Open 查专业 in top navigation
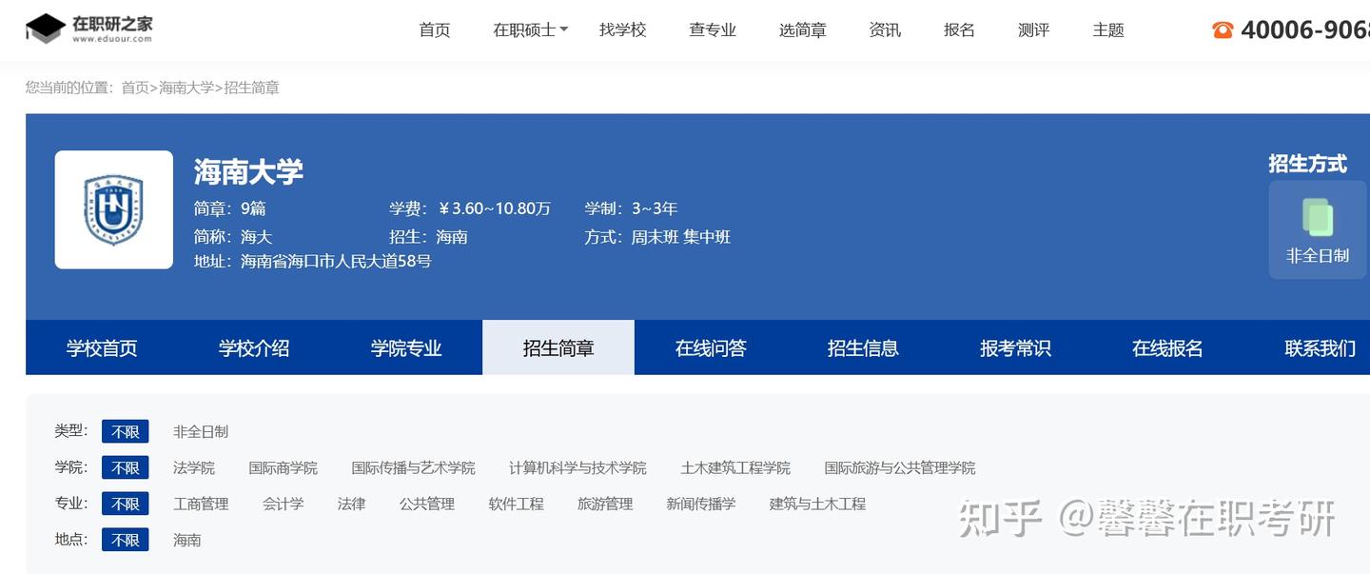Image resolution: width=1370 pixels, height=574 pixels. [713, 30]
